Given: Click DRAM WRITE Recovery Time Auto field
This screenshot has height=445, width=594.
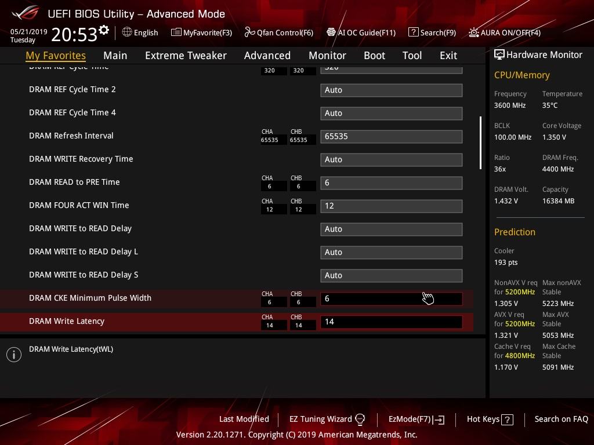Looking at the screenshot, I should click(392, 160).
